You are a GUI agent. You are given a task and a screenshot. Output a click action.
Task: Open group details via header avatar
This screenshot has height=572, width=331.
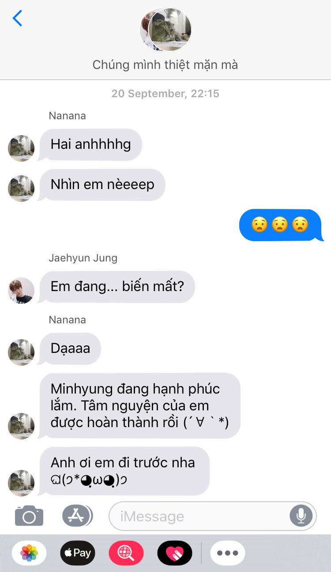(165, 30)
